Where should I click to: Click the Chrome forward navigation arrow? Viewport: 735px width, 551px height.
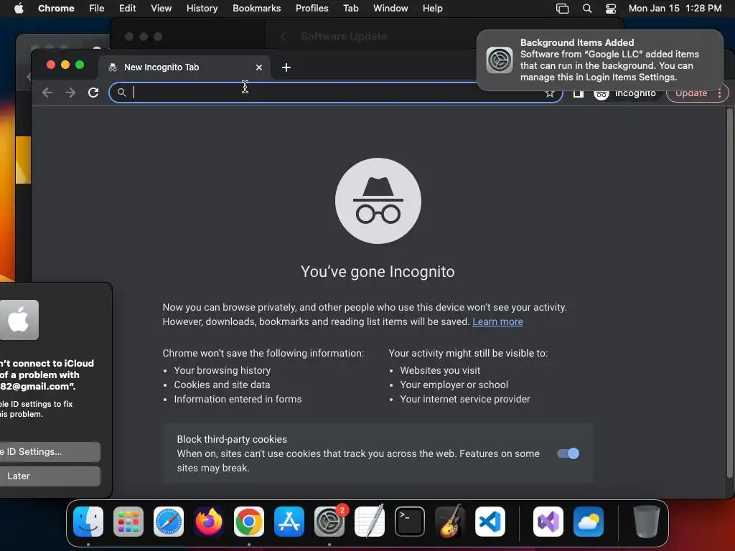click(x=70, y=93)
